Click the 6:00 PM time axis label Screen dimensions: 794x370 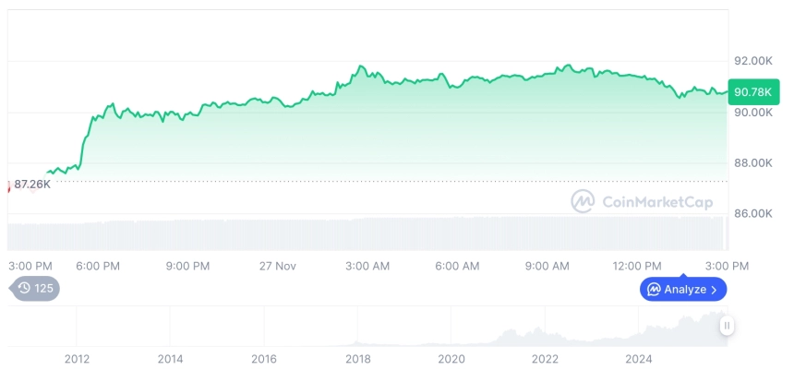pyautogui.click(x=98, y=267)
